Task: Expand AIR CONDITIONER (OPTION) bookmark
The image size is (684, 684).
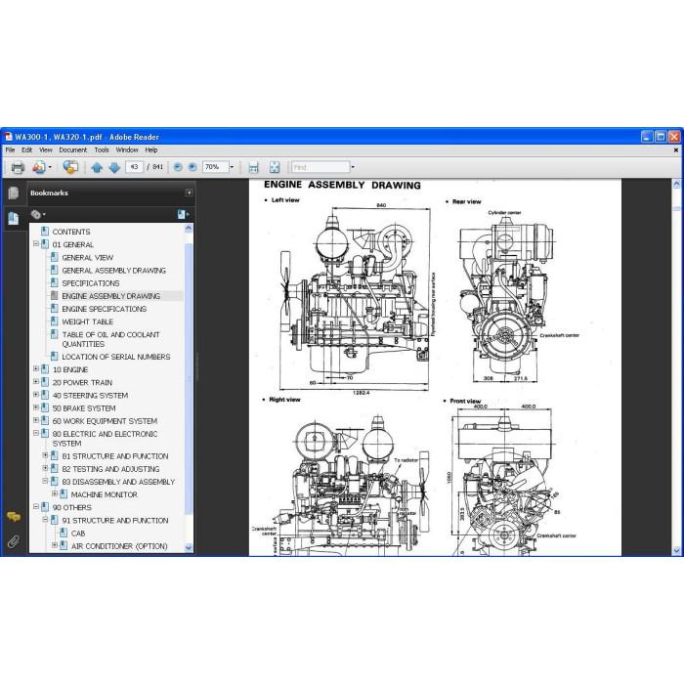Action: [x=55, y=545]
